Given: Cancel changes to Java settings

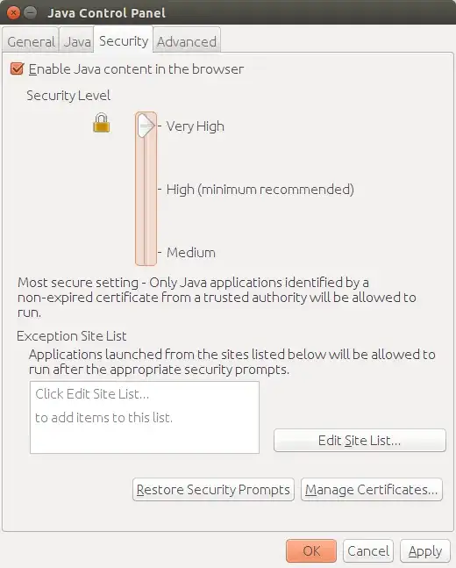Looking at the screenshot, I should point(368,550).
